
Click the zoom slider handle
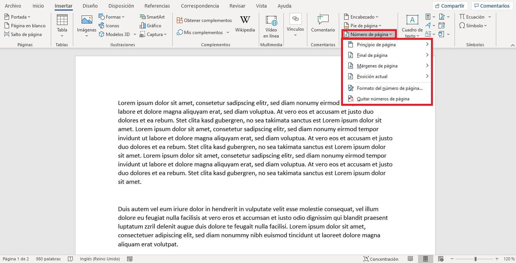(475, 259)
